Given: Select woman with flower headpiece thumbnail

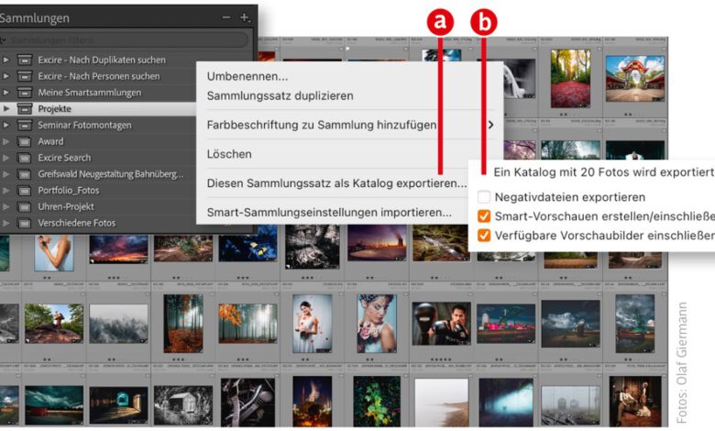Looking at the screenshot, I should [x=377, y=324].
